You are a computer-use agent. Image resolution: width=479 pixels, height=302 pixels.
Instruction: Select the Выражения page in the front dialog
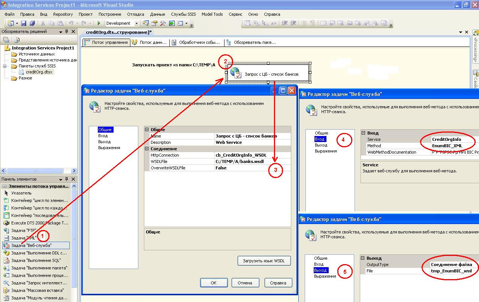[x=109, y=148]
